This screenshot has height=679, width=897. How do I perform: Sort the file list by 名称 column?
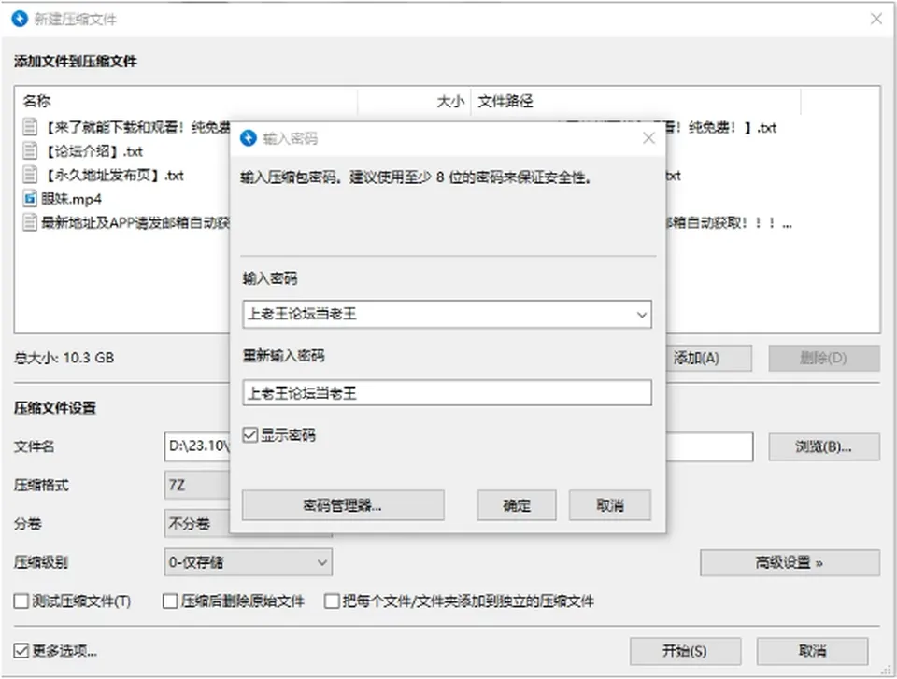point(187,101)
